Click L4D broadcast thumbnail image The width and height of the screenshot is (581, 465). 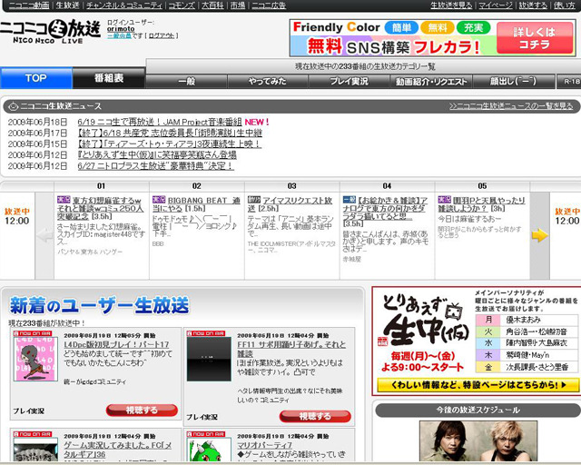[35, 359]
